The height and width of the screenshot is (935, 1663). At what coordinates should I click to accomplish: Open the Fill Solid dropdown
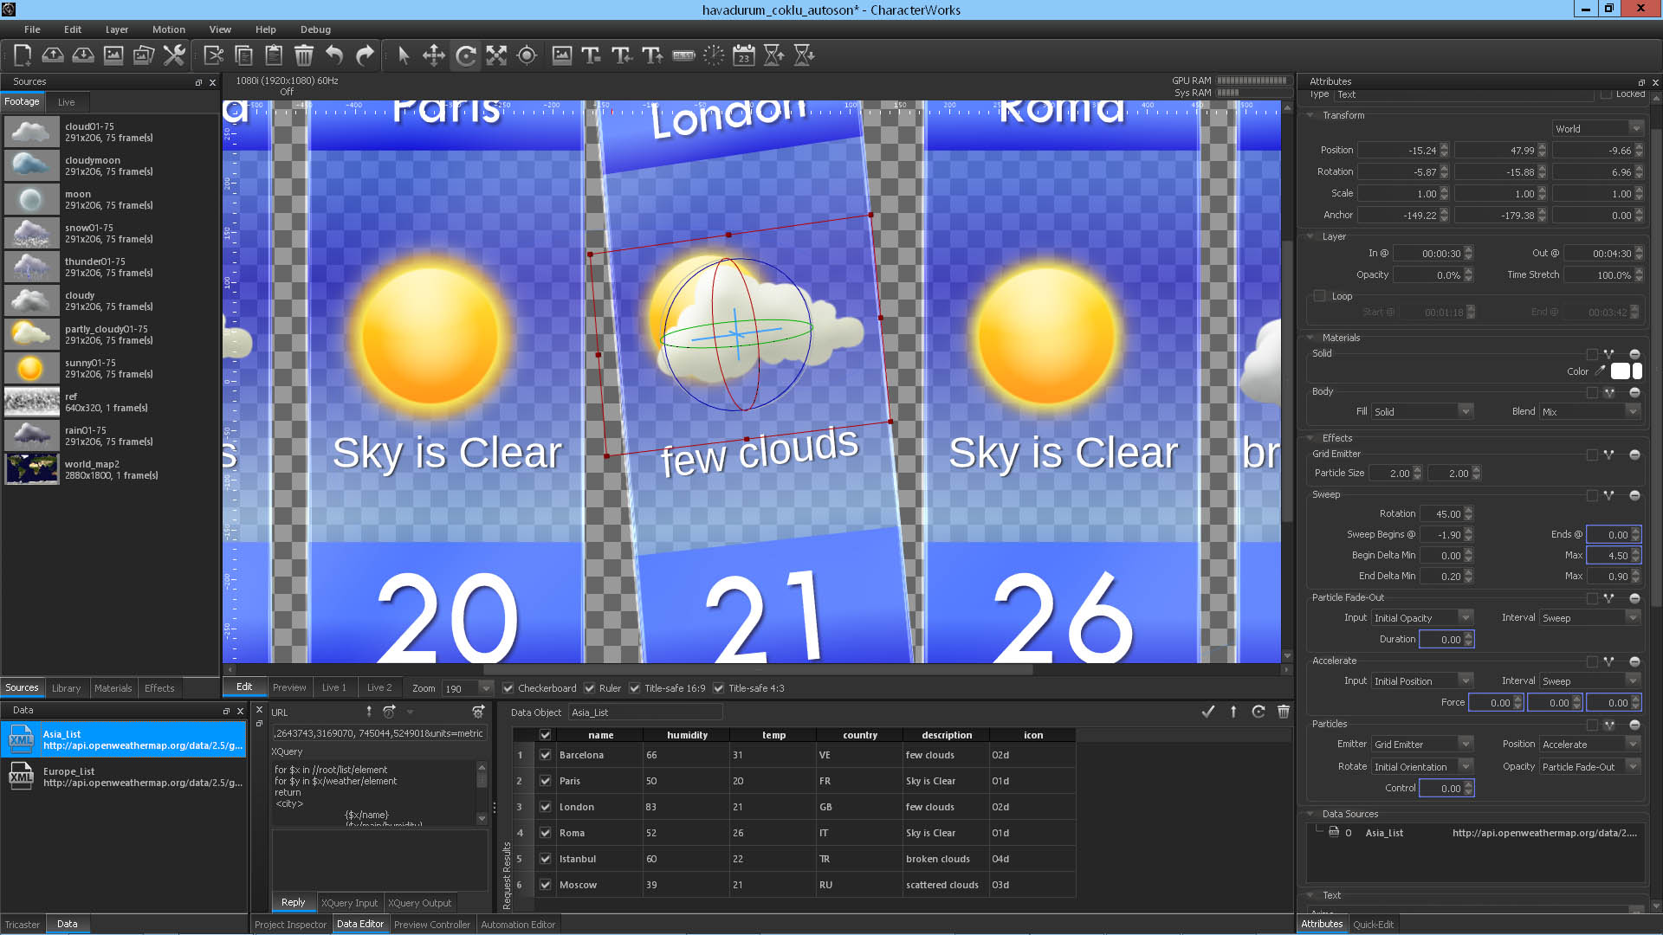click(x=1421, y=412)
